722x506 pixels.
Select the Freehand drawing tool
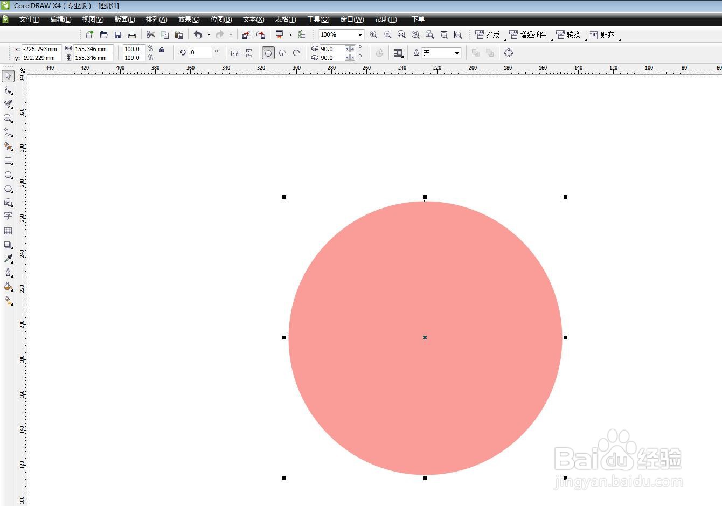tap(8, 132)
